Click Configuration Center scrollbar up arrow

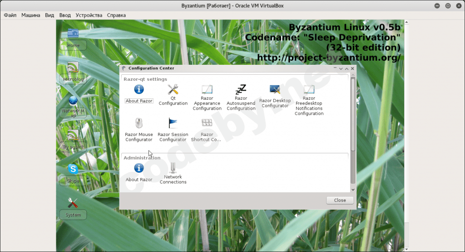pos(353,76)
